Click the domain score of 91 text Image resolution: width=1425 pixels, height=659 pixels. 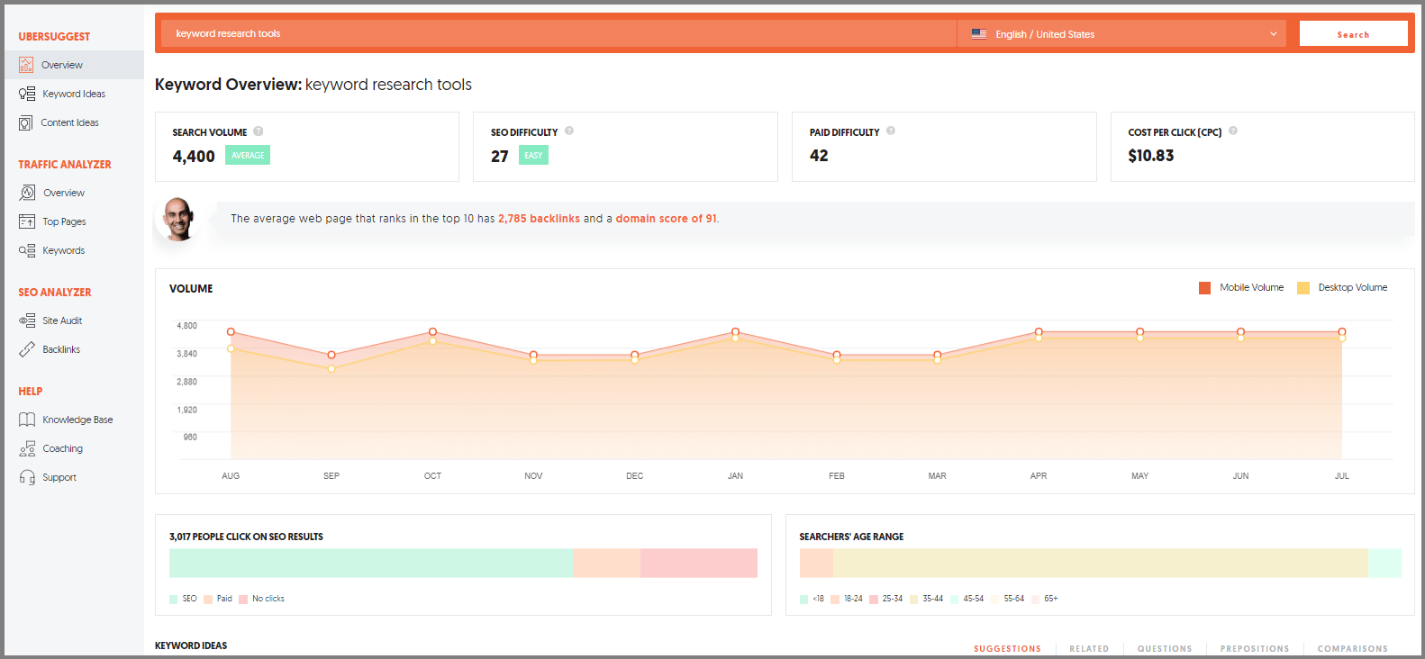(667, 219)
